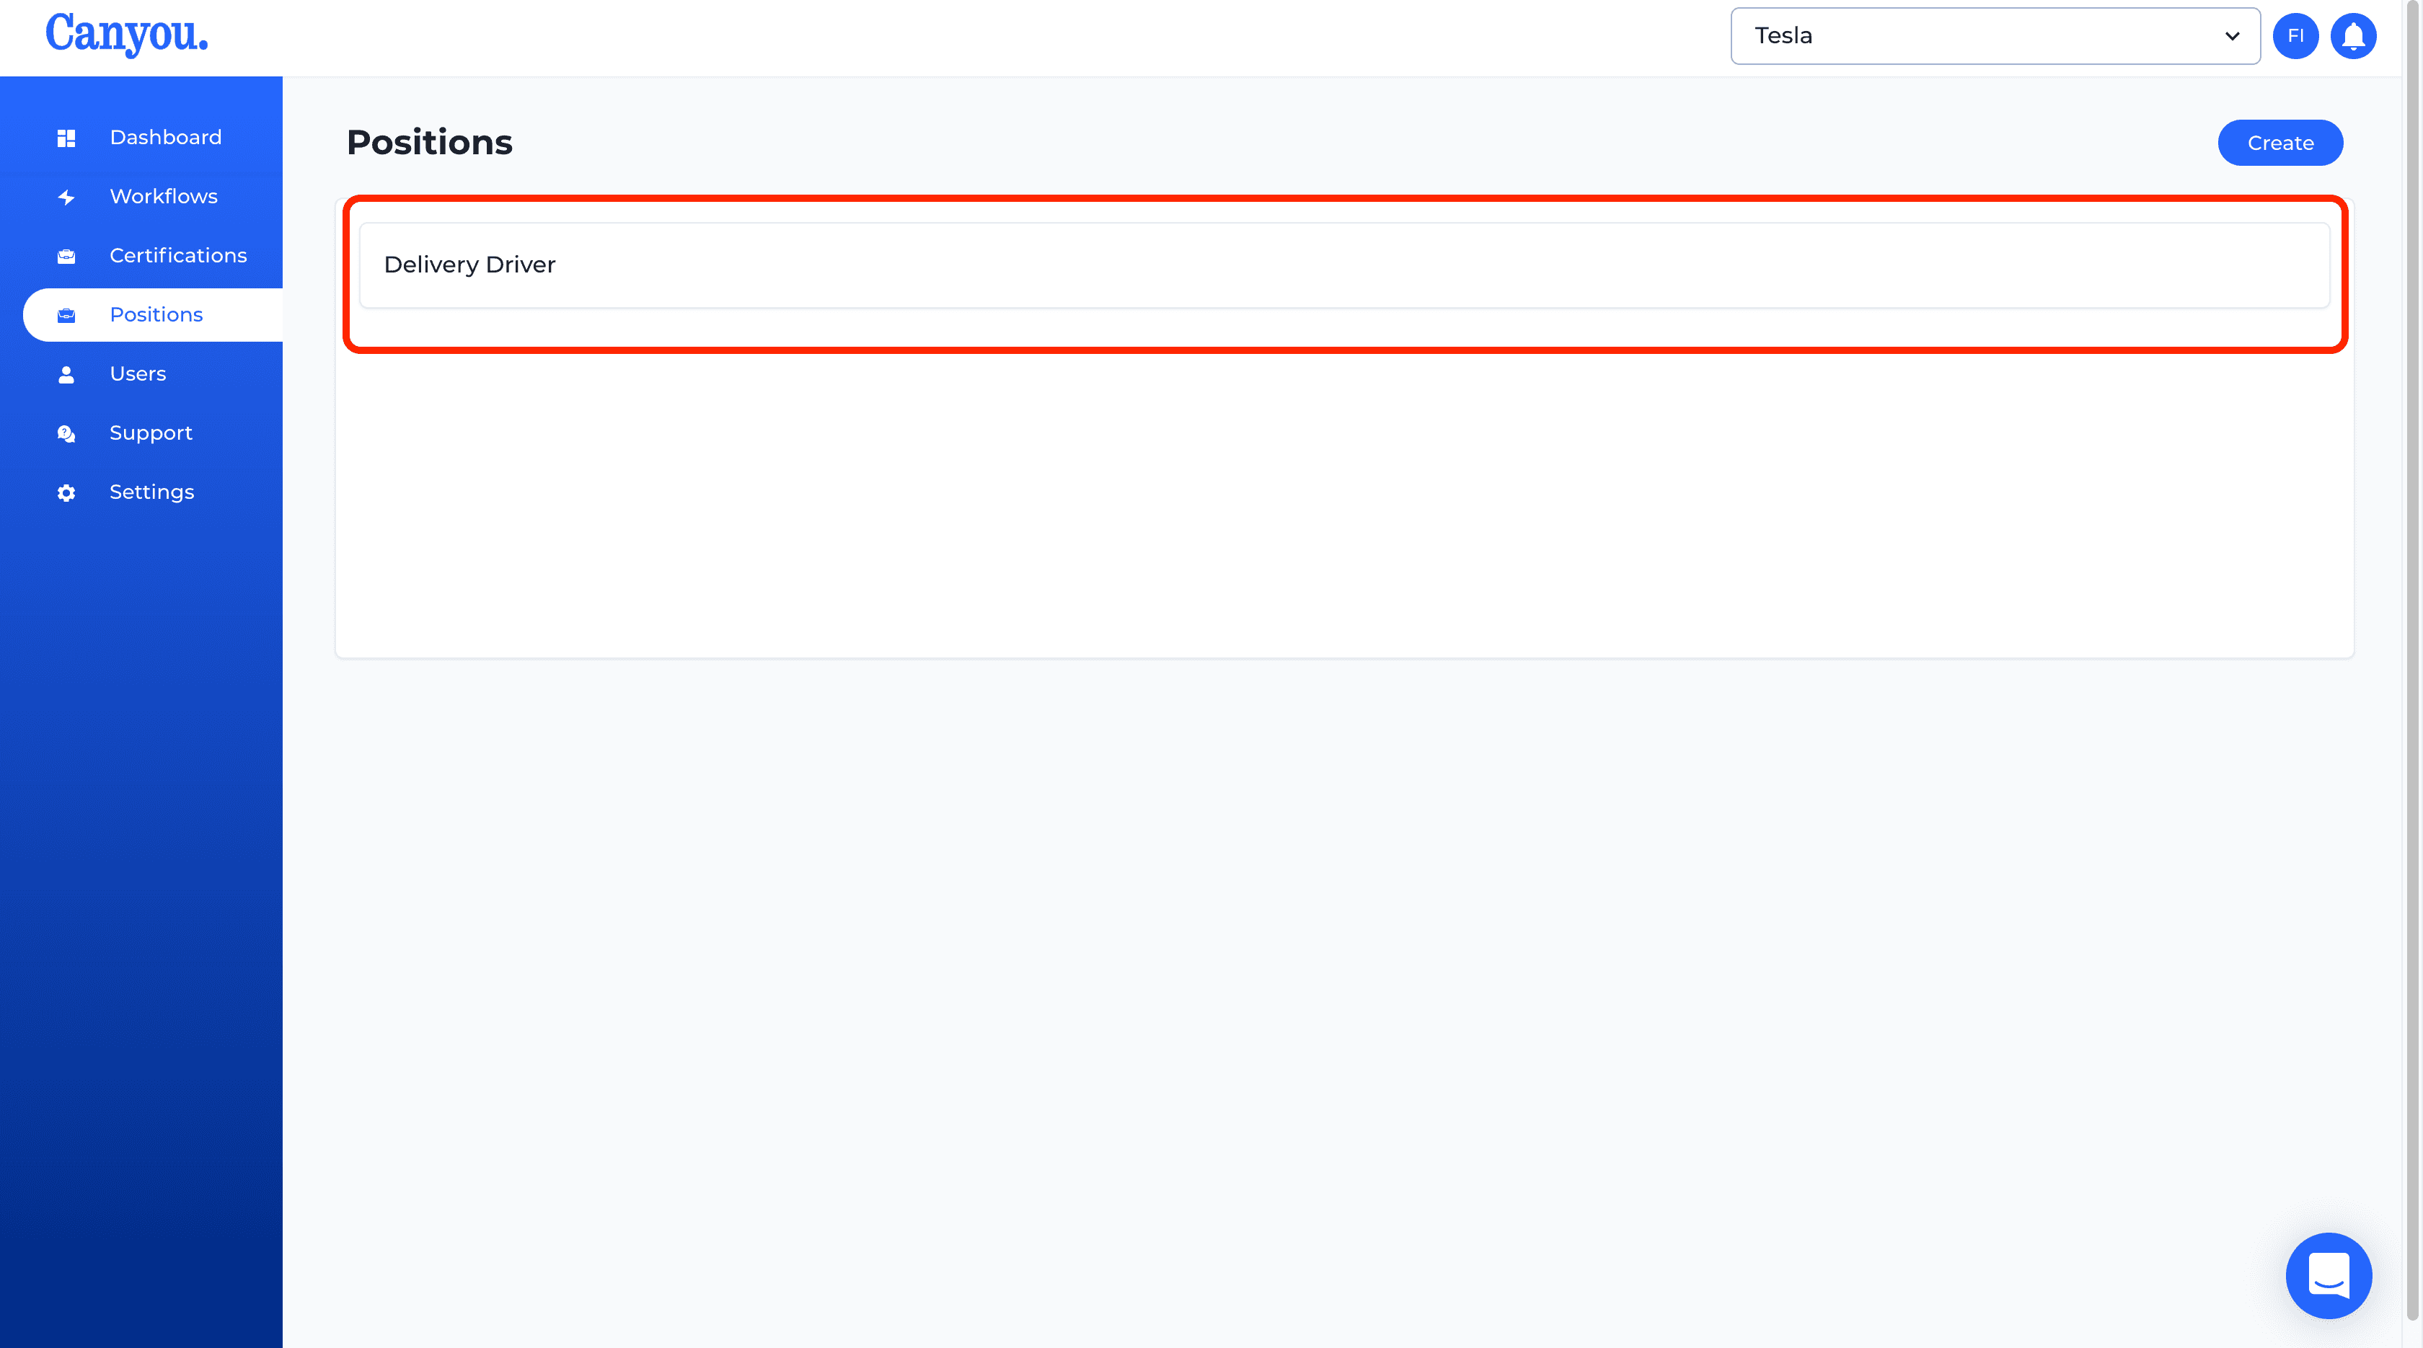
Task: Open the notifications bell
Action: coord(2352,36)
